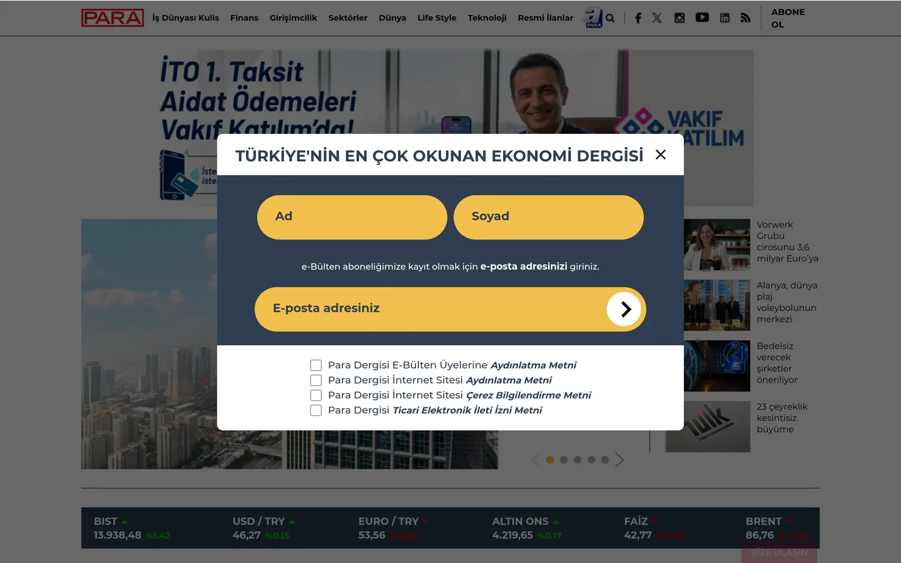Click the BIST 13.938,48 ticker value
This screenshot has height=563, width=901.
pos(118,535)
